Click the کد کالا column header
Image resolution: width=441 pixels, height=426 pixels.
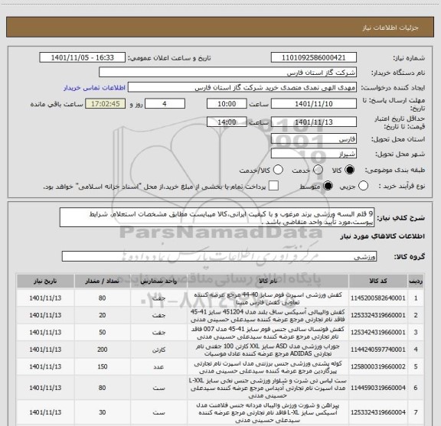pos(378,281)
